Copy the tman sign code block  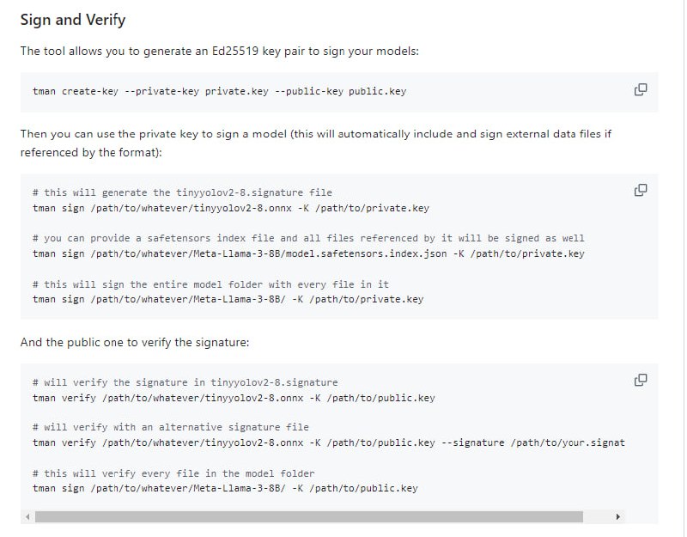pos(640,190)
